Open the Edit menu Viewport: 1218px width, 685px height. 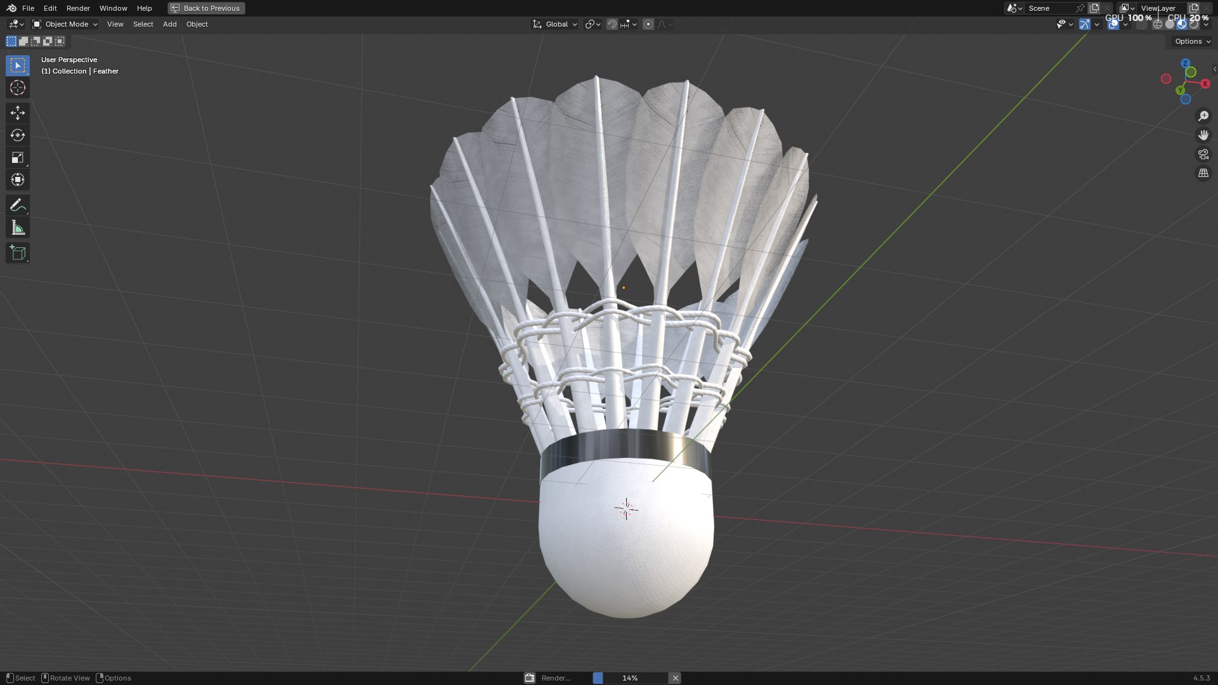(x=50, y=8)
